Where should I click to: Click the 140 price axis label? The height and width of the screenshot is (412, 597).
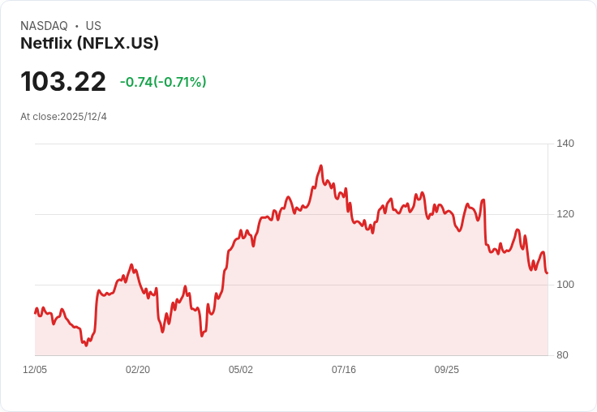(x=565, y=144)
